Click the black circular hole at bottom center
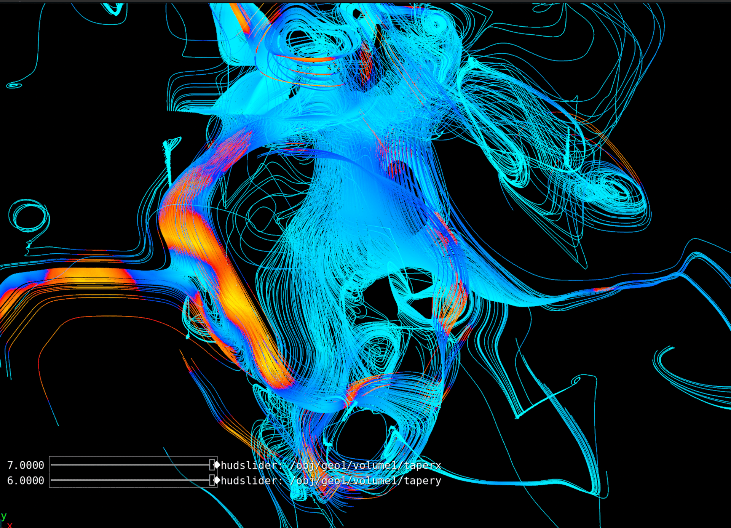The width and height of the screenshot is (731, 528). [362, 434]
